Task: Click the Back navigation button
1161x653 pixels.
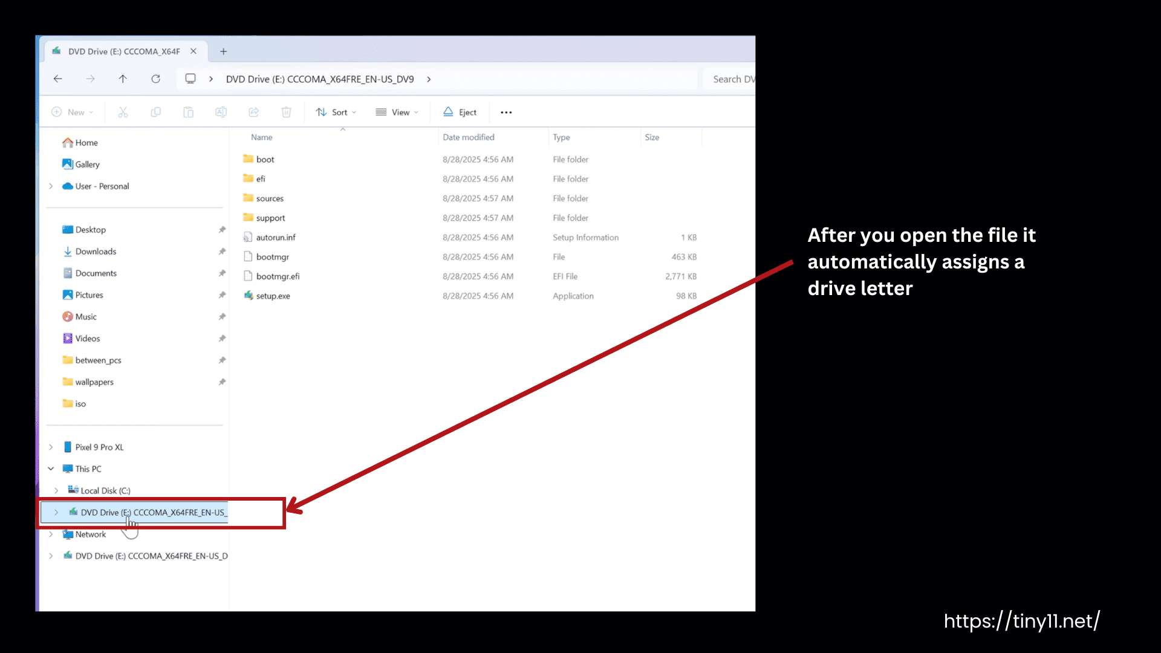Action: point(57,79)
